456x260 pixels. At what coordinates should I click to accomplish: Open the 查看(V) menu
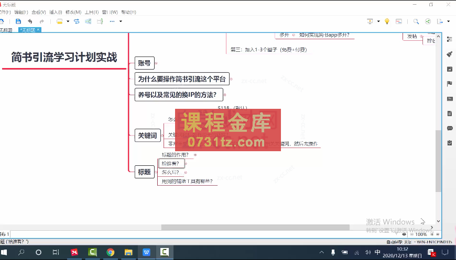(x=39, y=12)
